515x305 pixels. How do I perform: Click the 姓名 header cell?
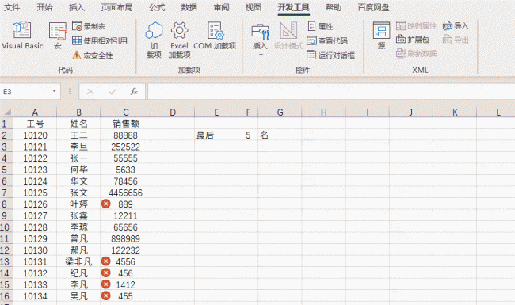click(78, 124)
